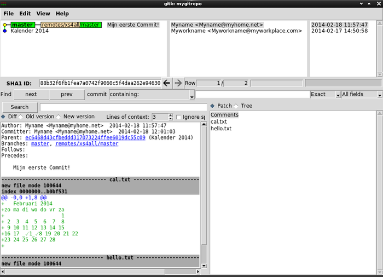Click the back arrow navigation icon
Image resolution: width=383 pixels, height=277 pixels.
(167, 83)
